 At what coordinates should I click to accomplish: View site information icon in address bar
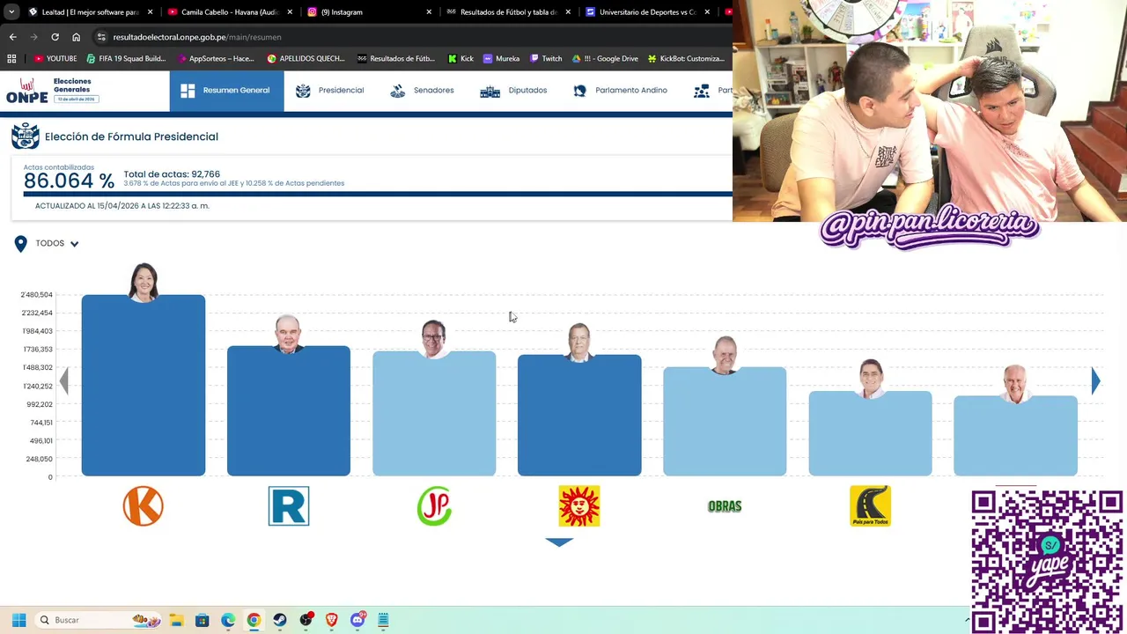tap(101, 37)
